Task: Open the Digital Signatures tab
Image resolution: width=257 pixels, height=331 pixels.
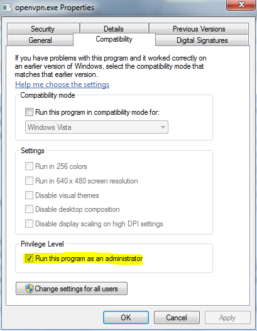Action: tap(202, 40)
